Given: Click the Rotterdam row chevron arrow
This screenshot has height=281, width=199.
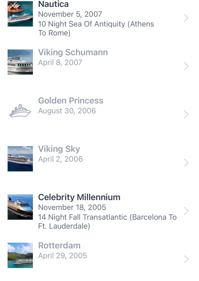Looking at the screenshot, I should click(x=186, y=259).
